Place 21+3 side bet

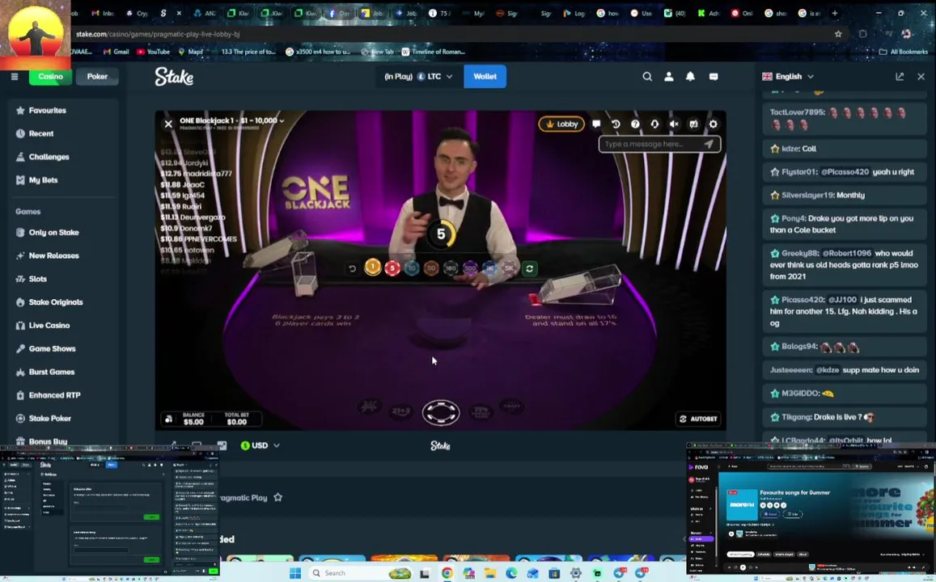[x=401, y=411]
